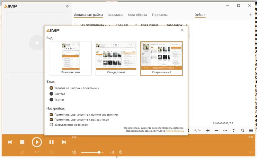Toggle the shuffle mode icon

[x=51, y=152]
